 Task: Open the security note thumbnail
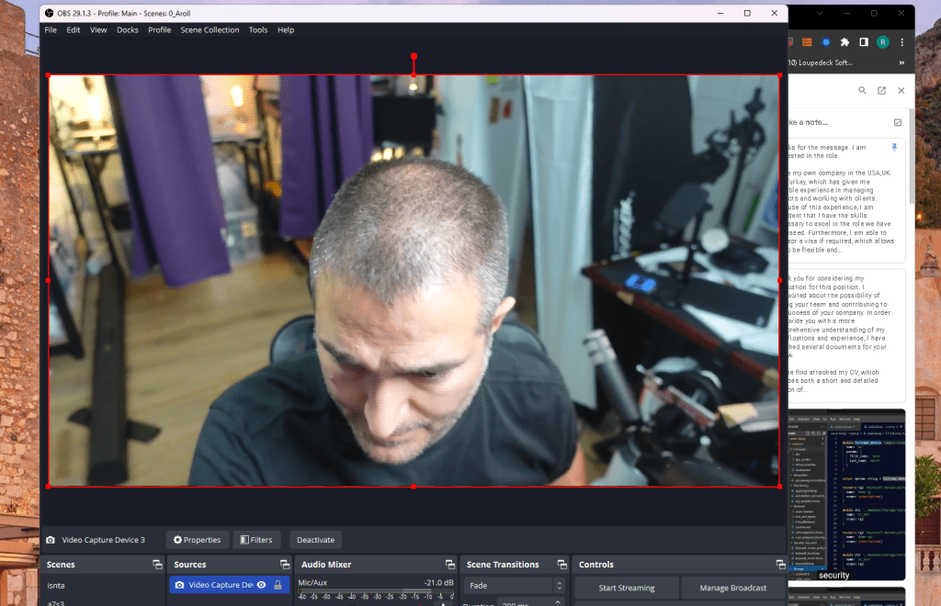[x=846, y=495]
